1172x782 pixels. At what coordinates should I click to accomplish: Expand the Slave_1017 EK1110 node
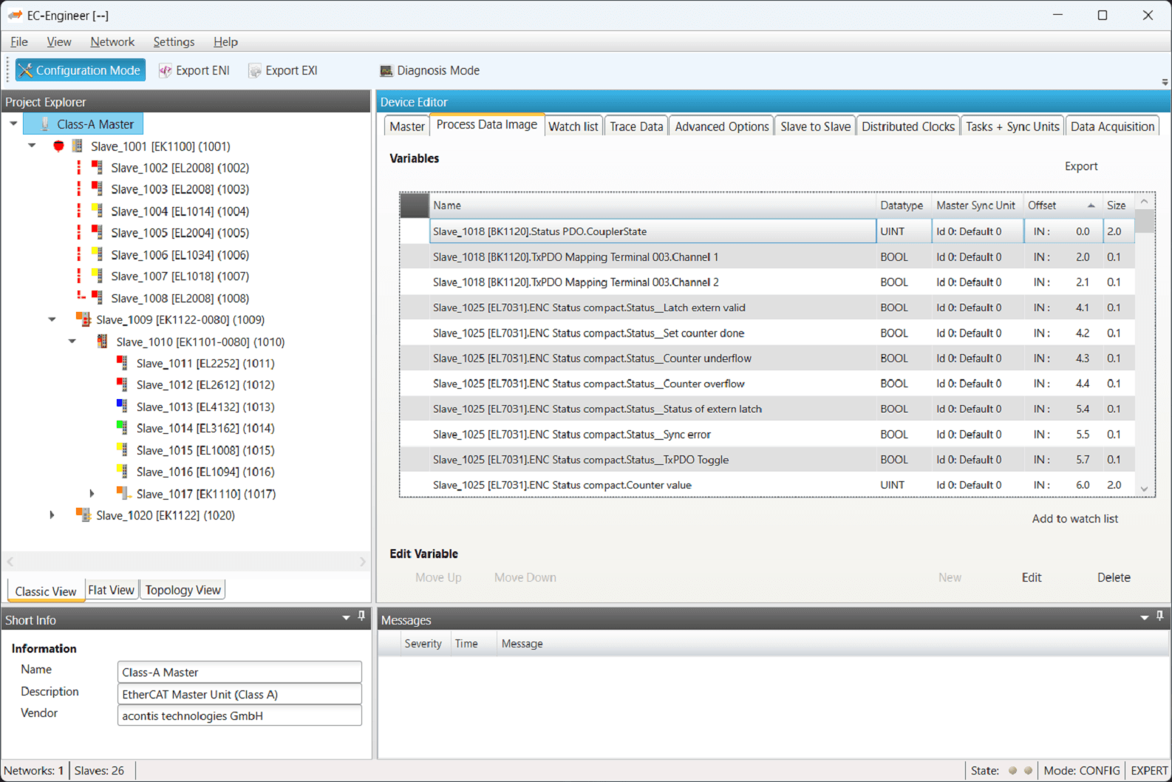click(x=92, y=493)
